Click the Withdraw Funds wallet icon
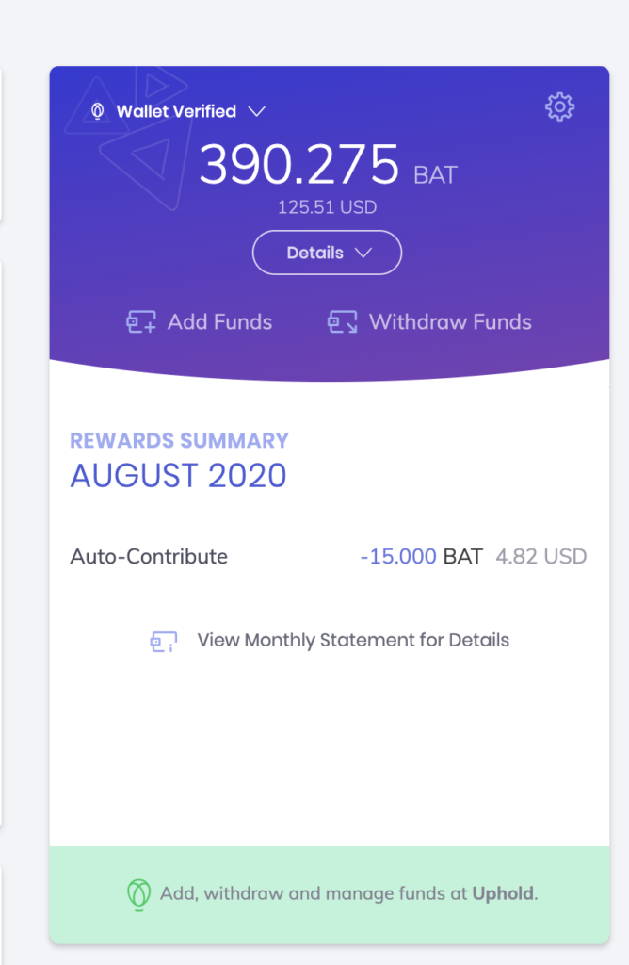Viewport: 629px width, 965px height. (x=343, y=322)
